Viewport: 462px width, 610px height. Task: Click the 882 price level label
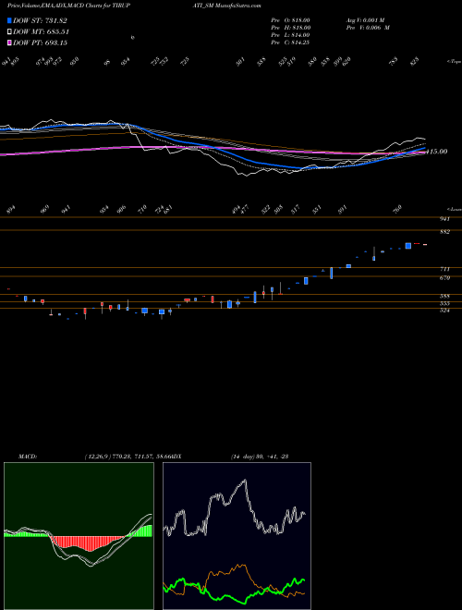[444, 232]
